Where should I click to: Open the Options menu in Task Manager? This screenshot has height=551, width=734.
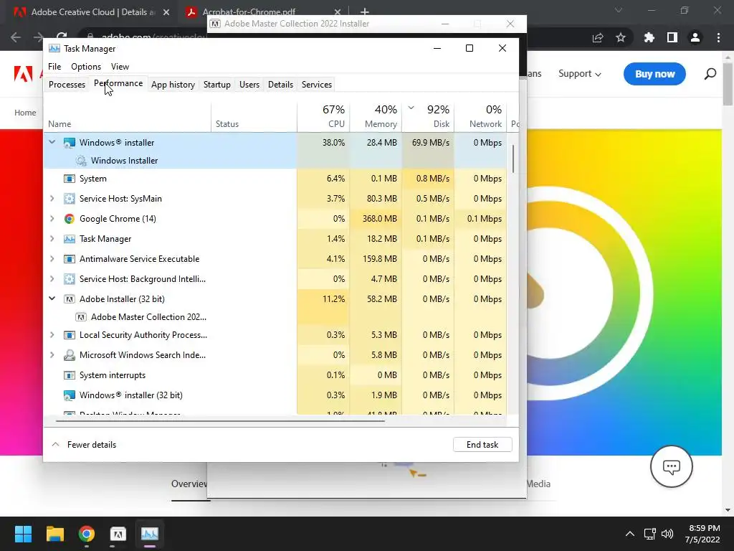pyautogui.click(x=86, y=67)
